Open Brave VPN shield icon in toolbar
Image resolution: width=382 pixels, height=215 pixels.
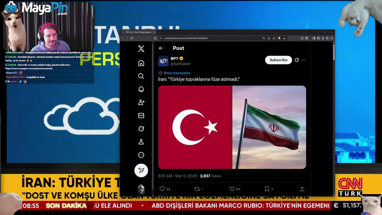(x=327, y=38)
